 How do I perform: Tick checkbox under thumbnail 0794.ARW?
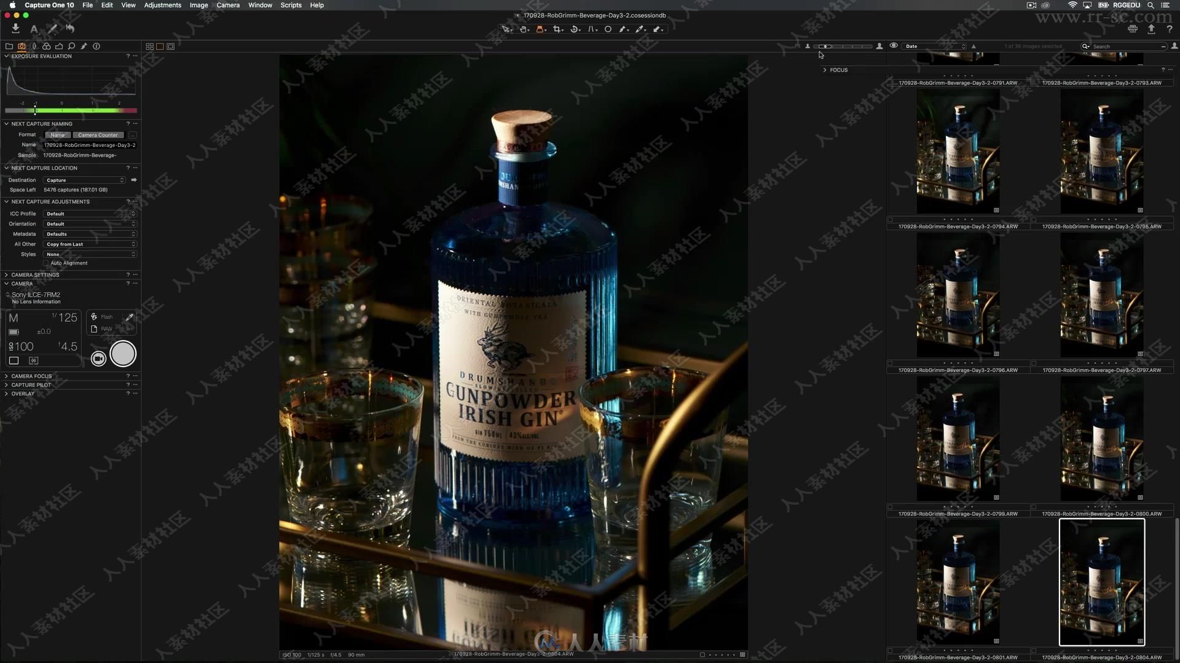(x=890, y=219)
